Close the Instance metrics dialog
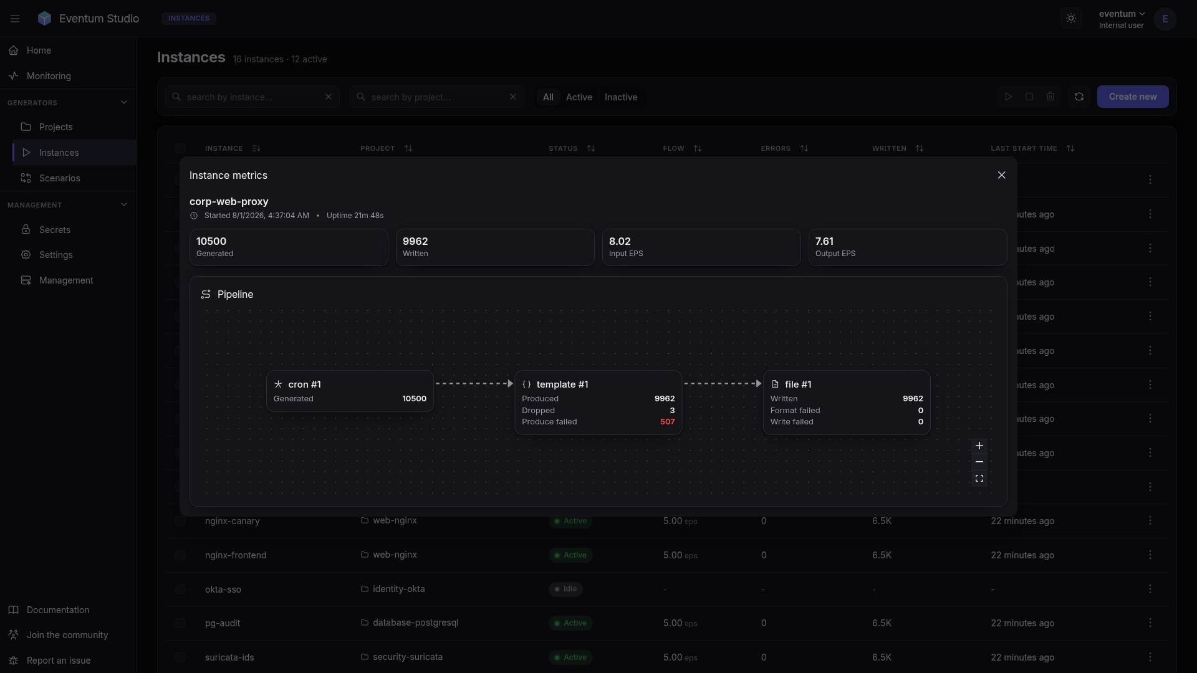Viewport: 1197px width, 673px height. click(x=1001, y=175)
